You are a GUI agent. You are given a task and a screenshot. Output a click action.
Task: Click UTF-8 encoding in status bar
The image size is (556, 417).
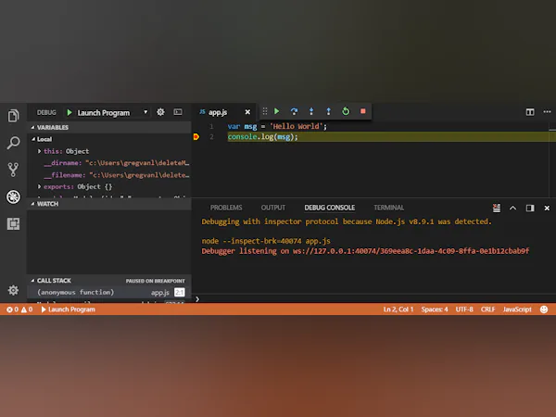(464, 310)
